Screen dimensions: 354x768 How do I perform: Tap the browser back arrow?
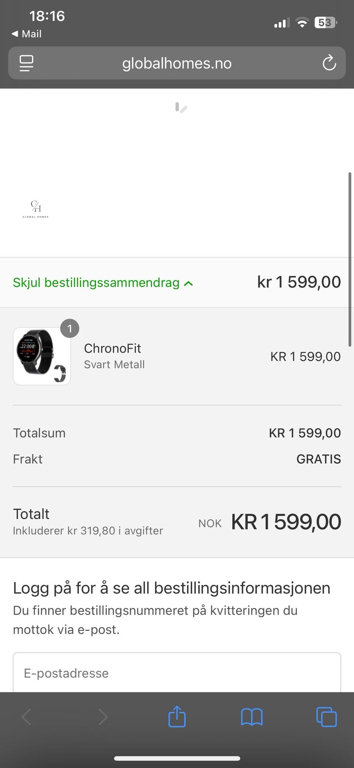coord(26,717)
